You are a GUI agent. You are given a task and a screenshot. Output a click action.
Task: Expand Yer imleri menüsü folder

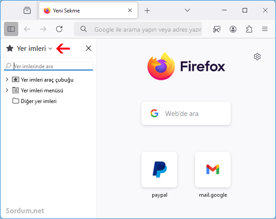click(x=7, y=90)
